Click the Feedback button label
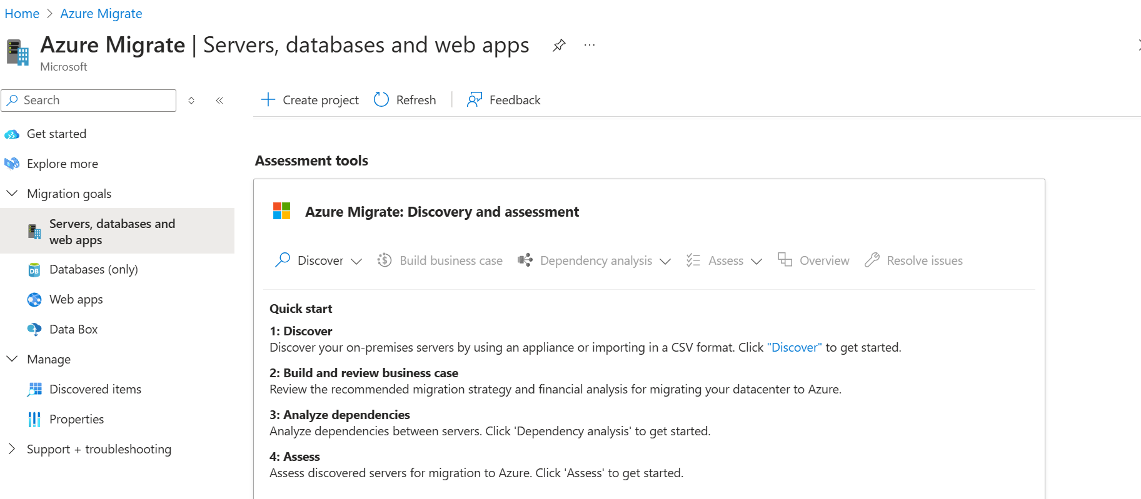 point(515,100)
